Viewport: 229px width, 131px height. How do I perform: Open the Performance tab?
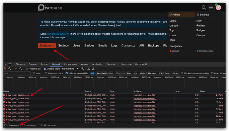coord(70,64)
